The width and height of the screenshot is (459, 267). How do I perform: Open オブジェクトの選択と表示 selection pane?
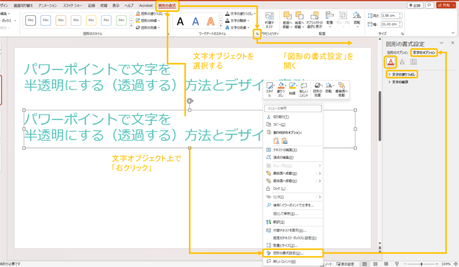point(314,20)
